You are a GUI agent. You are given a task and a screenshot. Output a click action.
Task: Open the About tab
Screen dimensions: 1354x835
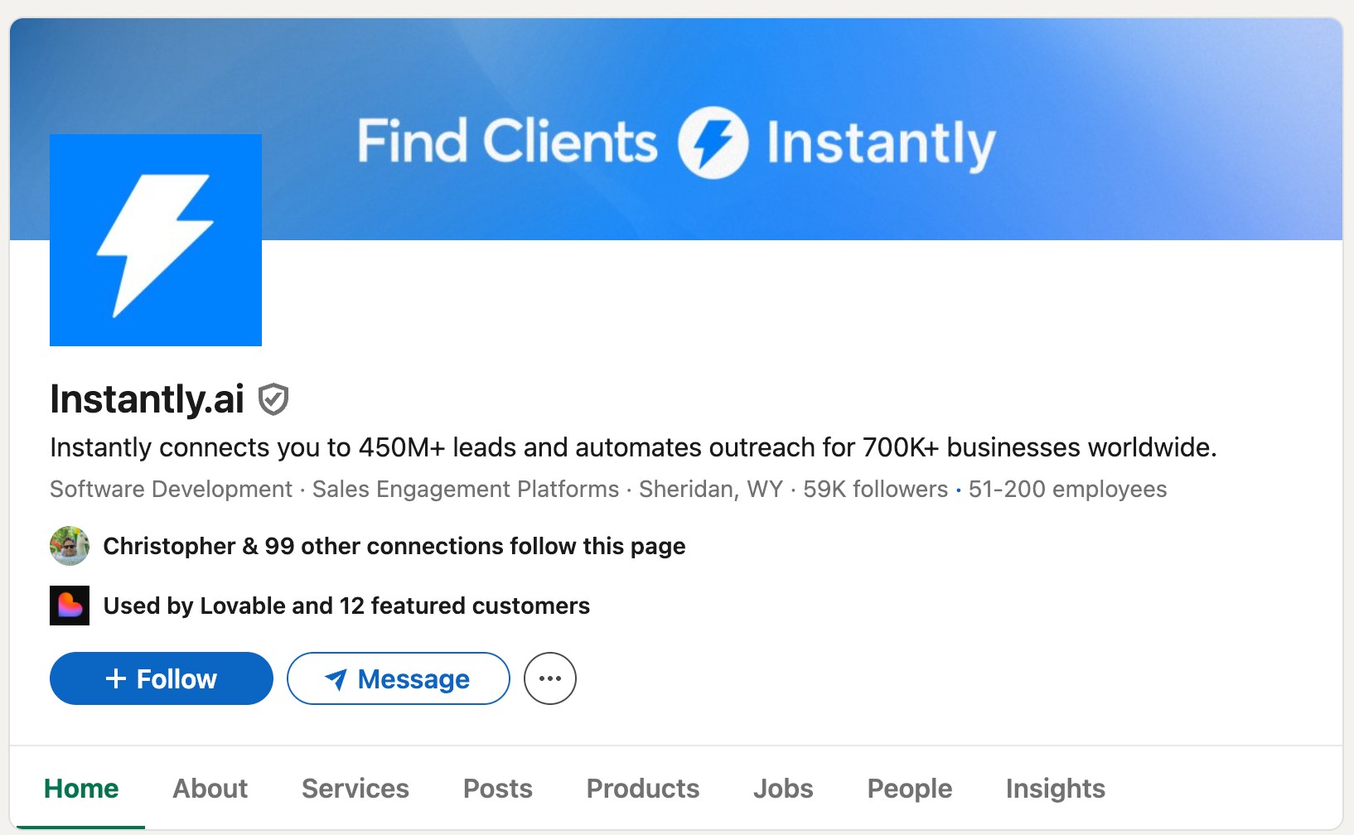click(x=209, y=789)
